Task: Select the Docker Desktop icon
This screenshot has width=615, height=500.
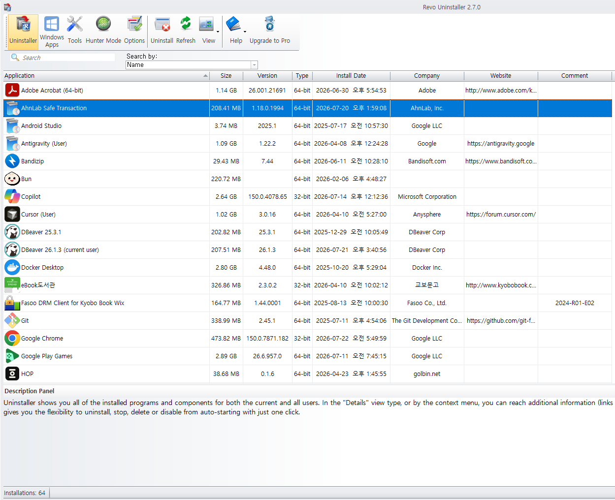Action: coord(12,267)
